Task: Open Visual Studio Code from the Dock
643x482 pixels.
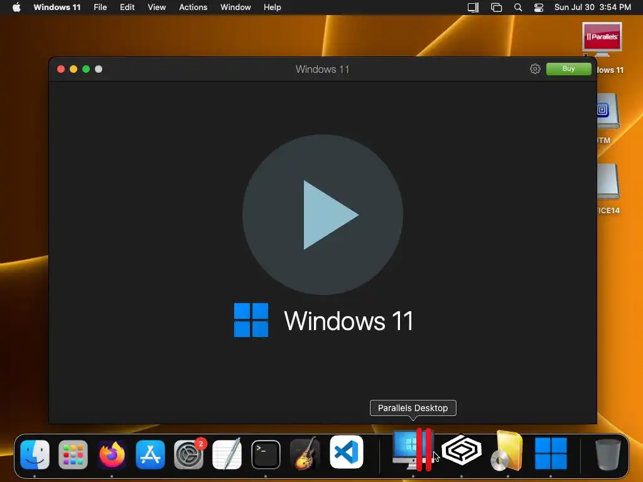Action: 347,452
